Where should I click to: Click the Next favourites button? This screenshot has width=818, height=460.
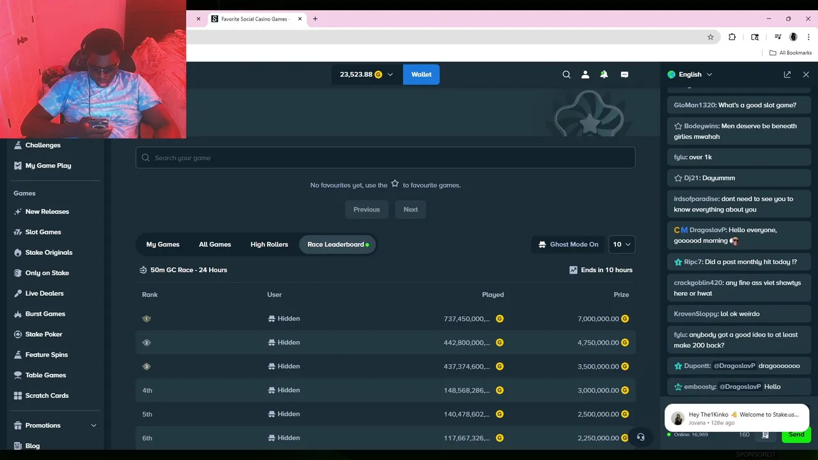coord(411,210)
